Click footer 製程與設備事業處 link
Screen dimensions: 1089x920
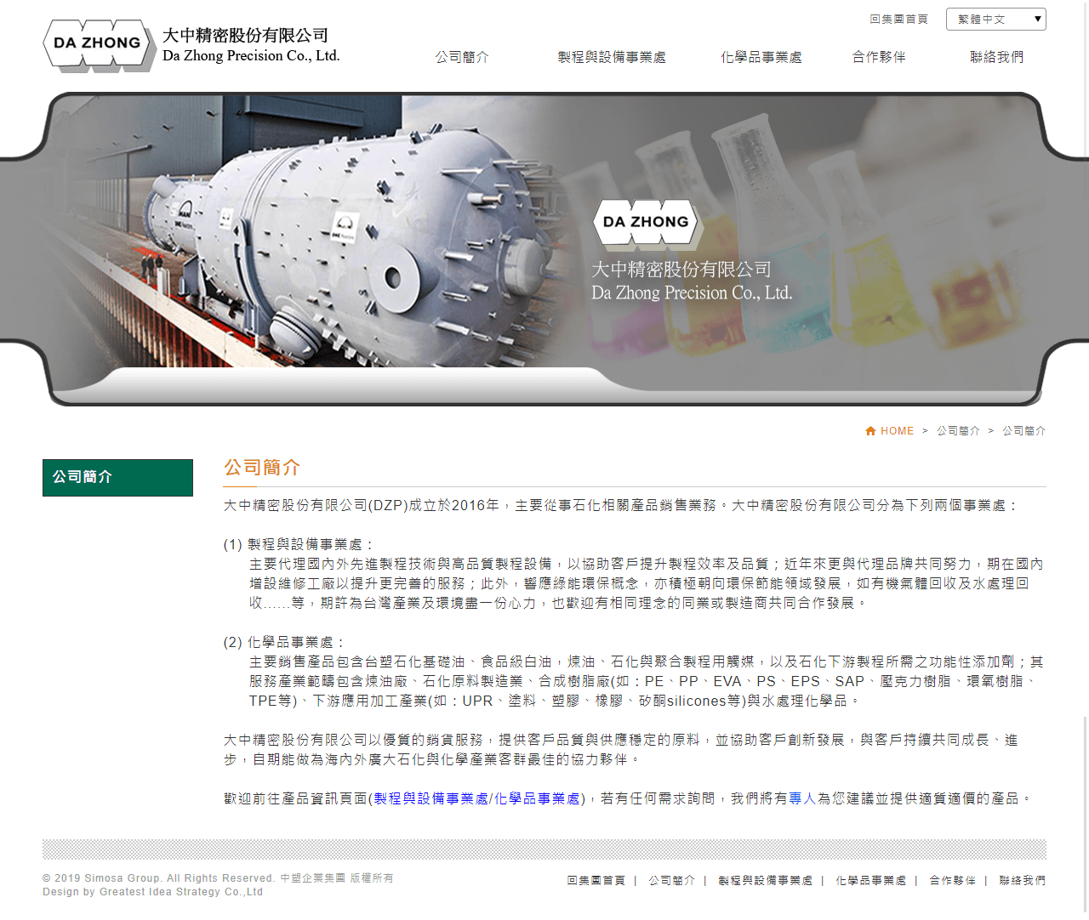[x=765, y=880]
